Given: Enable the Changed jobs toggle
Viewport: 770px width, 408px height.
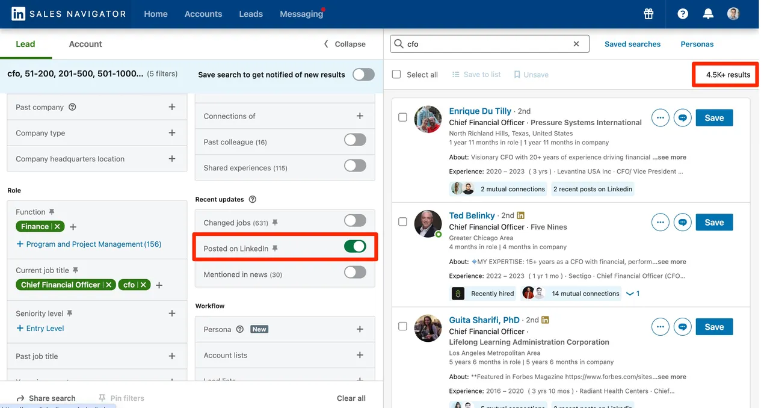Looking at the screenshot, I should coord(355,221).
